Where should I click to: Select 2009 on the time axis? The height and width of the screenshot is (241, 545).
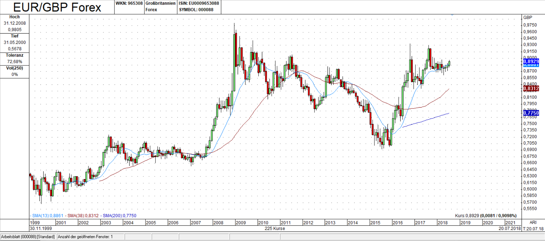(x=241, y=223)
